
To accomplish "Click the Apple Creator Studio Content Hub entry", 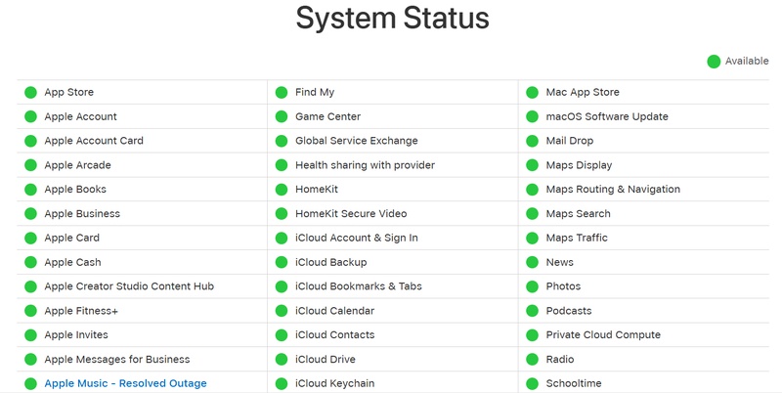I will (x=129, y=286).
